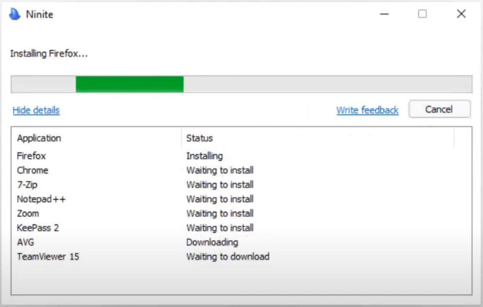Cancel the installation

point(440,109)
